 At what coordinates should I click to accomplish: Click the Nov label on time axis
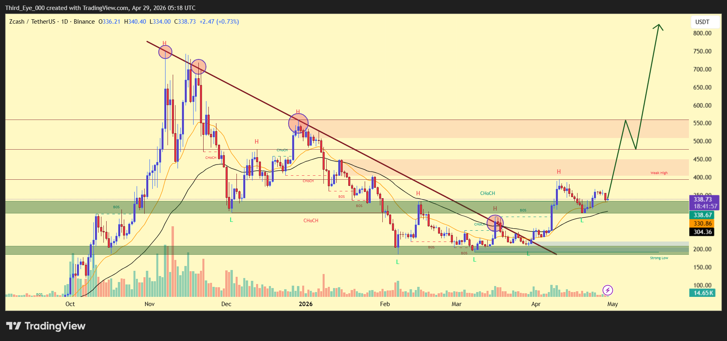(149, 304)
